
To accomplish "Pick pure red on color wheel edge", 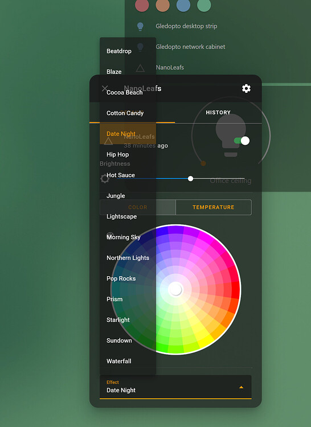I will [235, 289].
